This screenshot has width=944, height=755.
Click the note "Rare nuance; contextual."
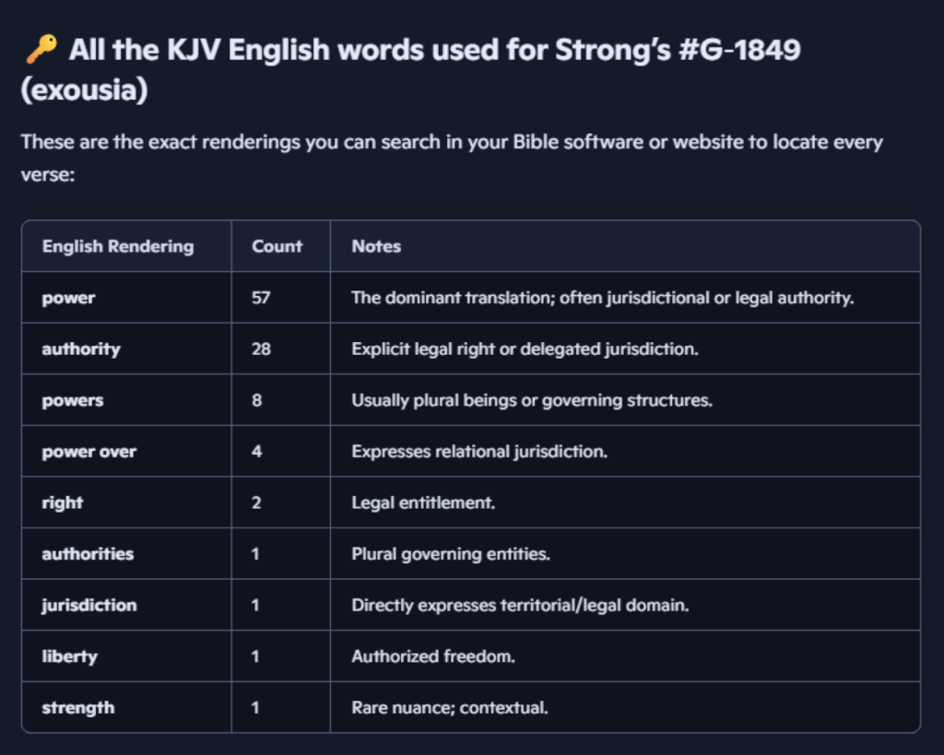click(450, 708)
